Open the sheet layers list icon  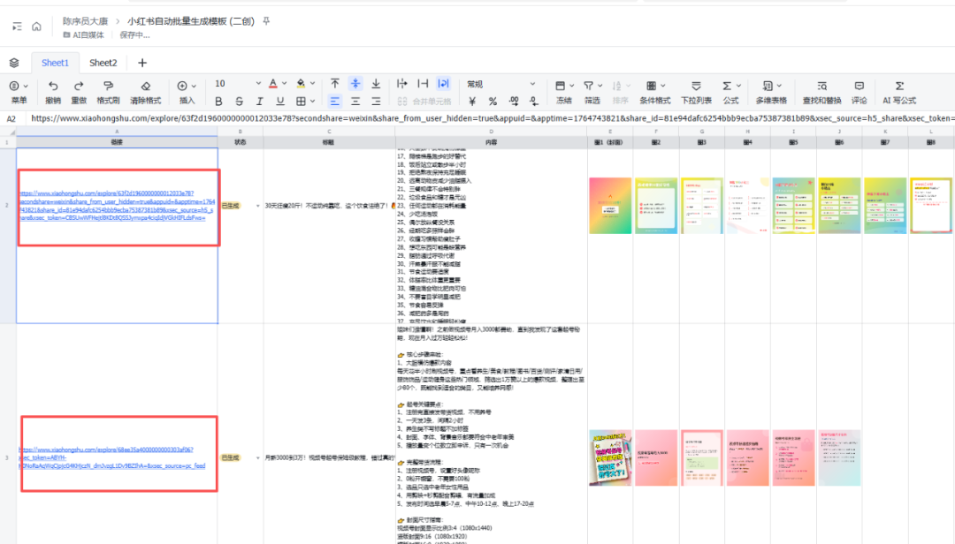coord(14,63)
